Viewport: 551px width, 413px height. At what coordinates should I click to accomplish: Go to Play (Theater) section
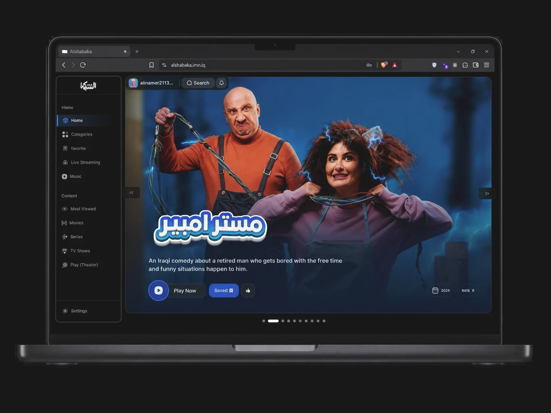[x=80, y=265]
